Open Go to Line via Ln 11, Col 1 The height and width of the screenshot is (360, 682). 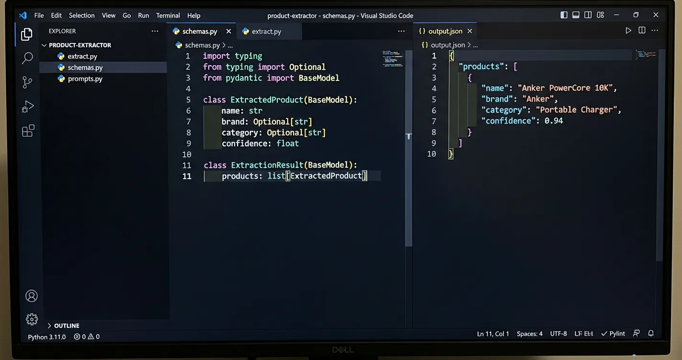point(493,334)
